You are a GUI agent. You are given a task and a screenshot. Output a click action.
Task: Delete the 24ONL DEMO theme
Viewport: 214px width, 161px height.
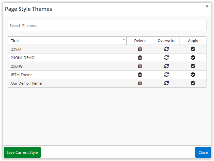[x=140, y=57]
